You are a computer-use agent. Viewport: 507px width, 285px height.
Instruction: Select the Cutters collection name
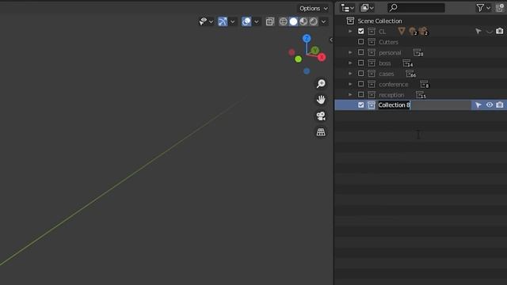pos(388,42)
